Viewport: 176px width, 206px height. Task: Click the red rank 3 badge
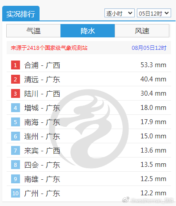tap(16, 93)
